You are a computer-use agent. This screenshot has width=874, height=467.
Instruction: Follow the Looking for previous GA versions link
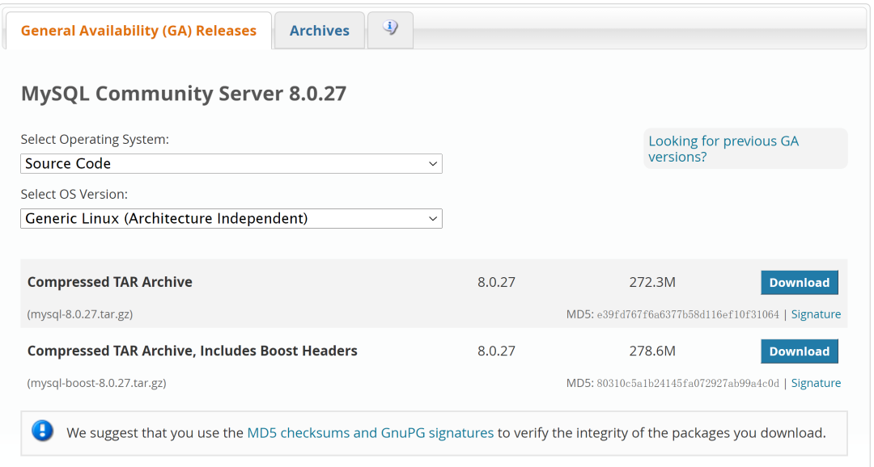(x=723, y=149)
